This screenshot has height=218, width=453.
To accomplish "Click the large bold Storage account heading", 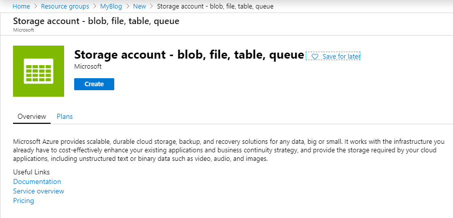I will pyautogui.click(x=189, y=55).
